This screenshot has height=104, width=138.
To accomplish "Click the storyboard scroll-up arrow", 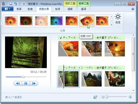I will (x=133, y=35).
